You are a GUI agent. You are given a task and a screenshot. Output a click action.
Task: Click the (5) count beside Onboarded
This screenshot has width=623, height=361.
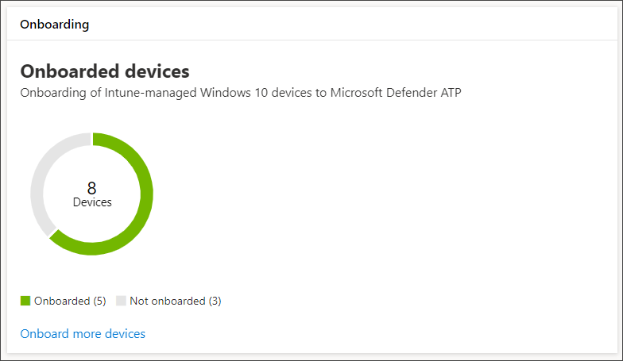pos(100,301)
